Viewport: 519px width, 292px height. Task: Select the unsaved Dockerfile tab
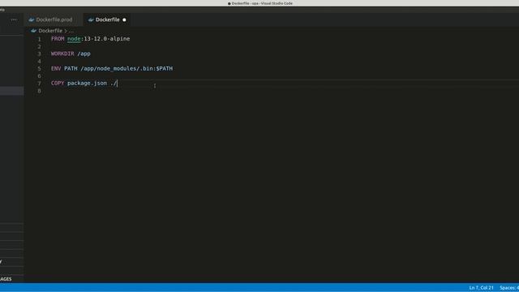(x=106, y=19)
